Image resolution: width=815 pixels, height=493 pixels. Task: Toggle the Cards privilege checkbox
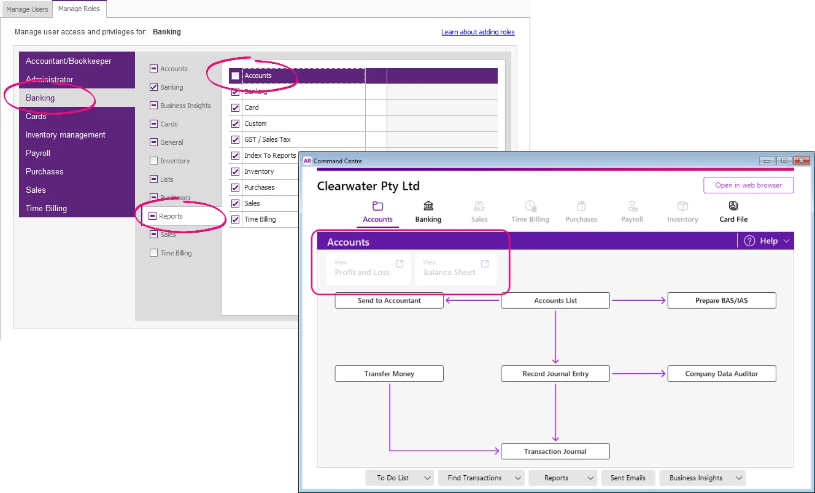tap(153, 124)
